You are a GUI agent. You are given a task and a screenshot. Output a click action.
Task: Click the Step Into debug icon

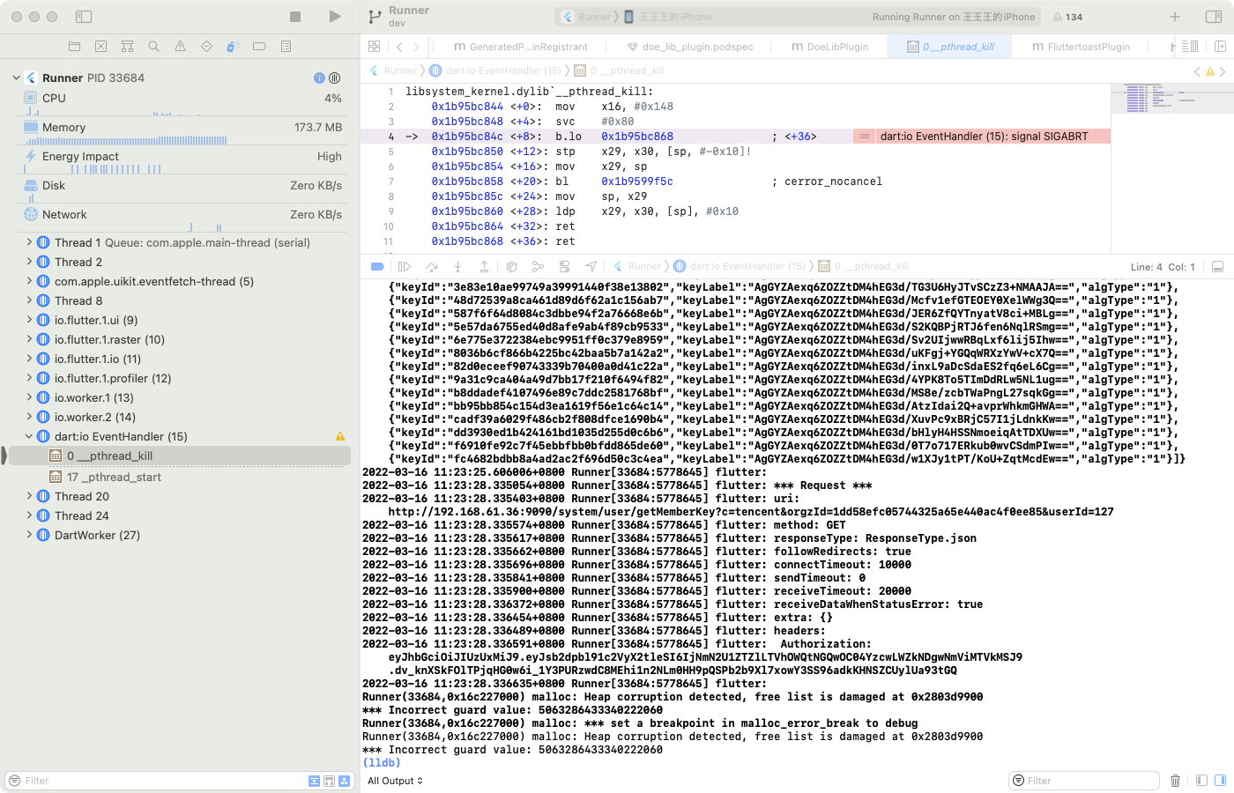click(x=458, y=266)
